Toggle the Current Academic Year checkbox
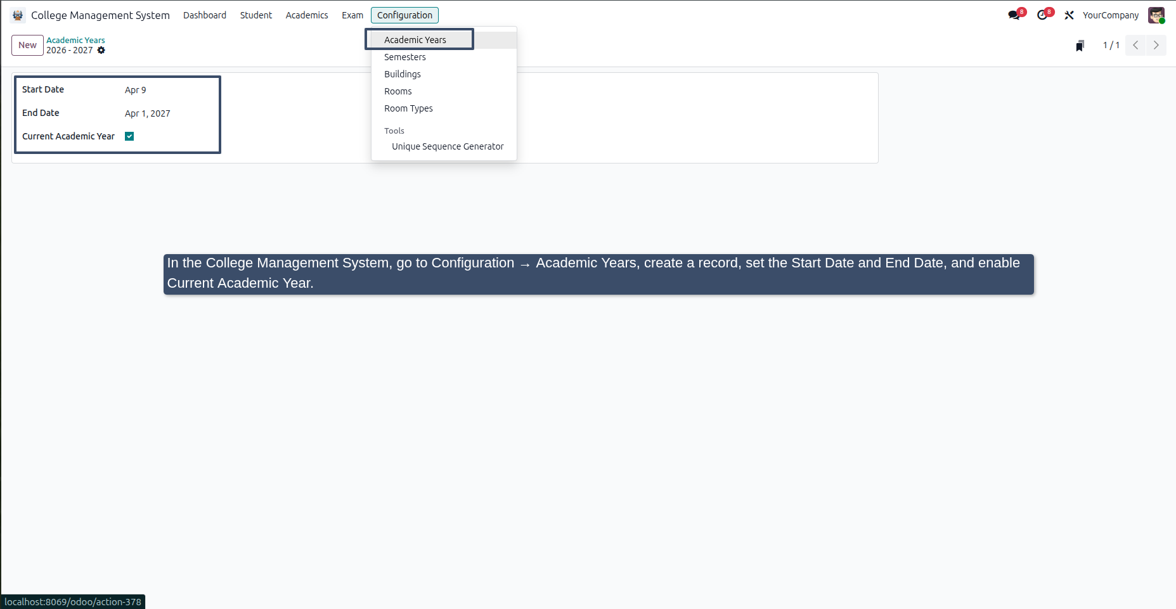Screen dimensions: 1176x609 pos(129,136)
